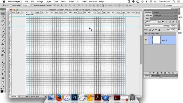Select the Crop tool
183x103 pixels.
coord(3,29)
